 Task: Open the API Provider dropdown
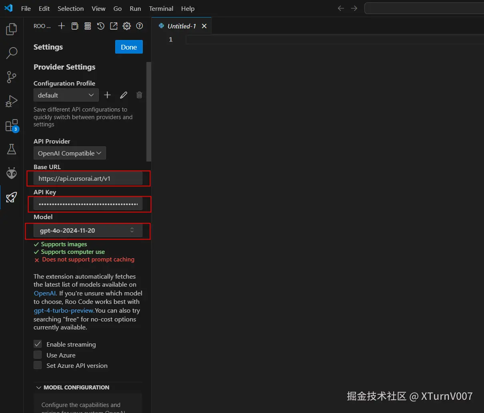(x=70, y=153)
